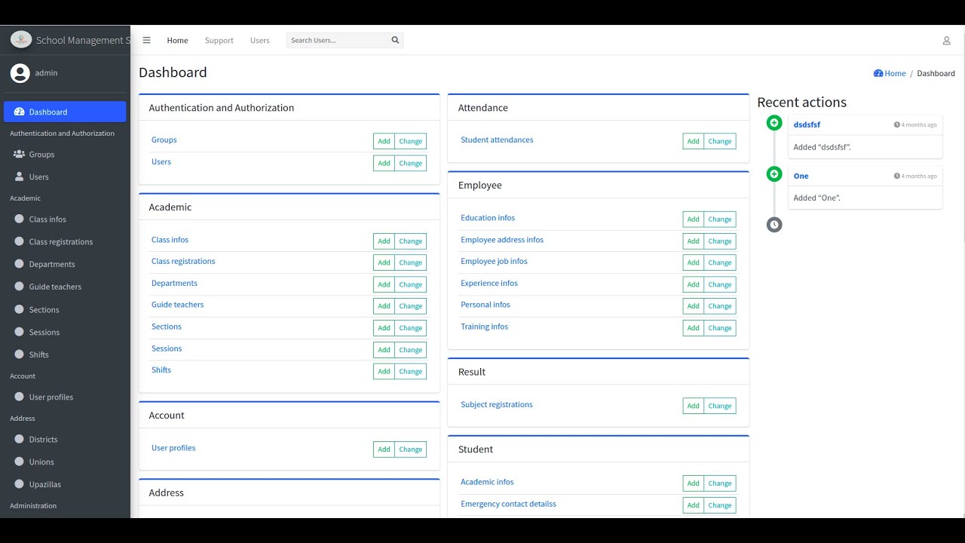The image size is (965, 543).
Task: Click Add button for Class infos
Action: (384, 241)
